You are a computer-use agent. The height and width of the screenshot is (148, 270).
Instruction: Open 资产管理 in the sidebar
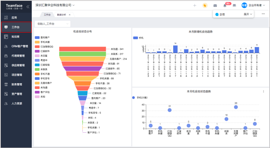(x=16, y=94)
